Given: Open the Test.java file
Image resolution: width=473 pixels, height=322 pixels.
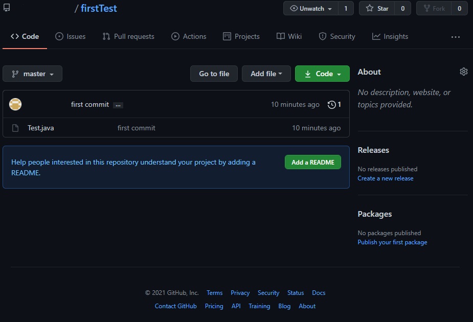Looking at the screenshot, I should pyautogui.click(x=41, y=128).
